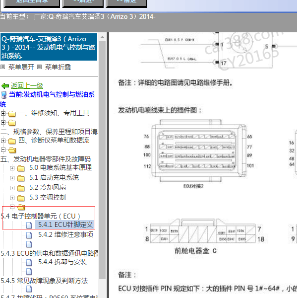Open 5.0 电喷系统基本原理
The image size is (297, 298).
coord(60,168)
